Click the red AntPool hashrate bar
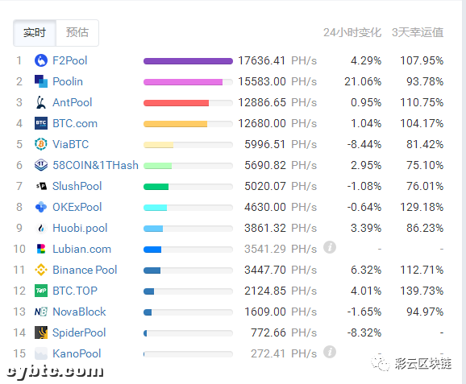Viewport: 466px width, 384px height. click(177, 103)
